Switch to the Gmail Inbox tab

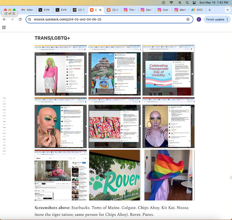(27, 10)
